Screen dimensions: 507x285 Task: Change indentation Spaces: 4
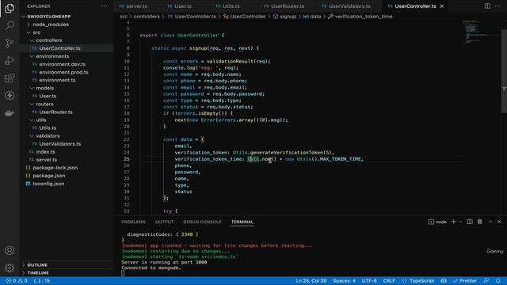tap(344, 281)
